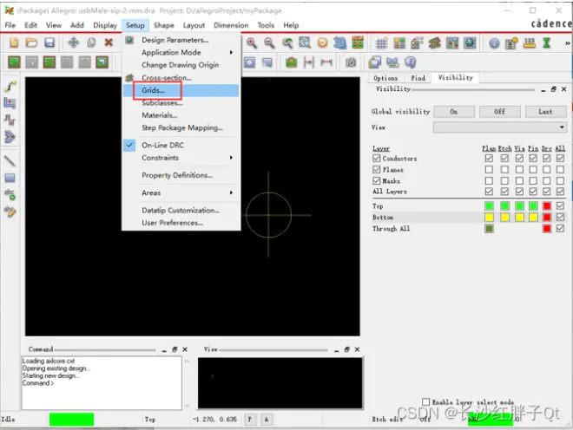Expand toolbar overflow chevron
Image resolution: width=573 pixels, height=430 pixels.
tap(567, 43)
